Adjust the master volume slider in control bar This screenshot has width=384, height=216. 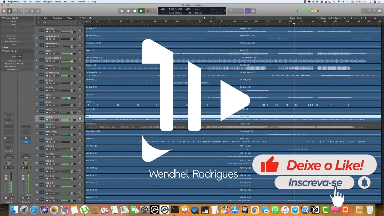tap(308, 11)
